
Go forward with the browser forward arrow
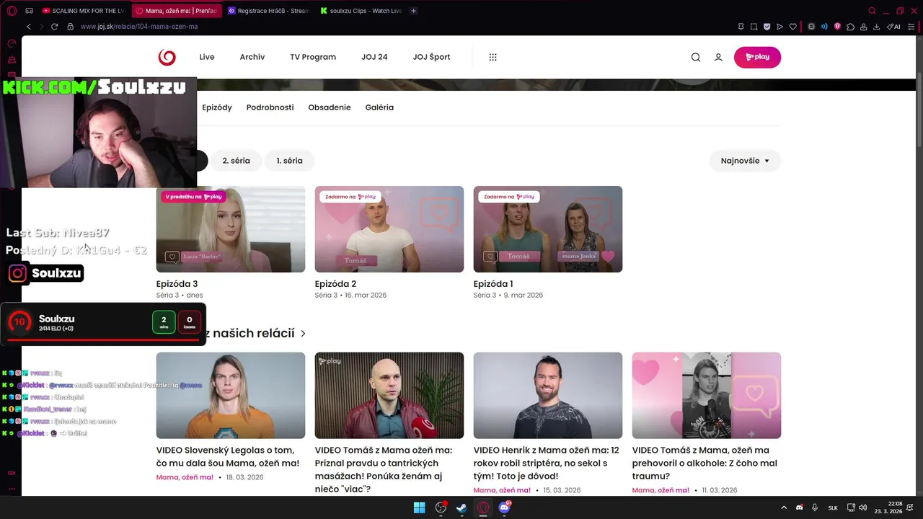point(41,27)
